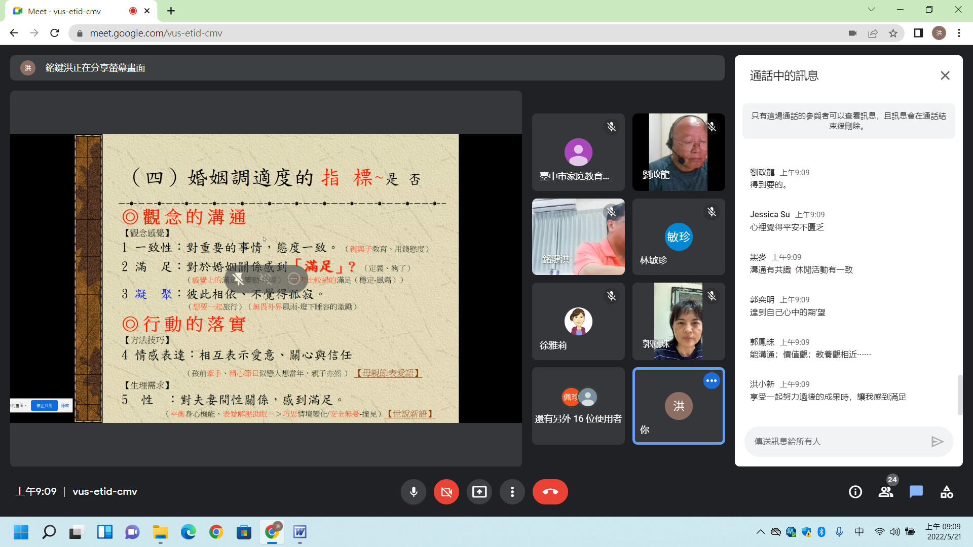Open the Chrome three-dot menu

point(959,33)
